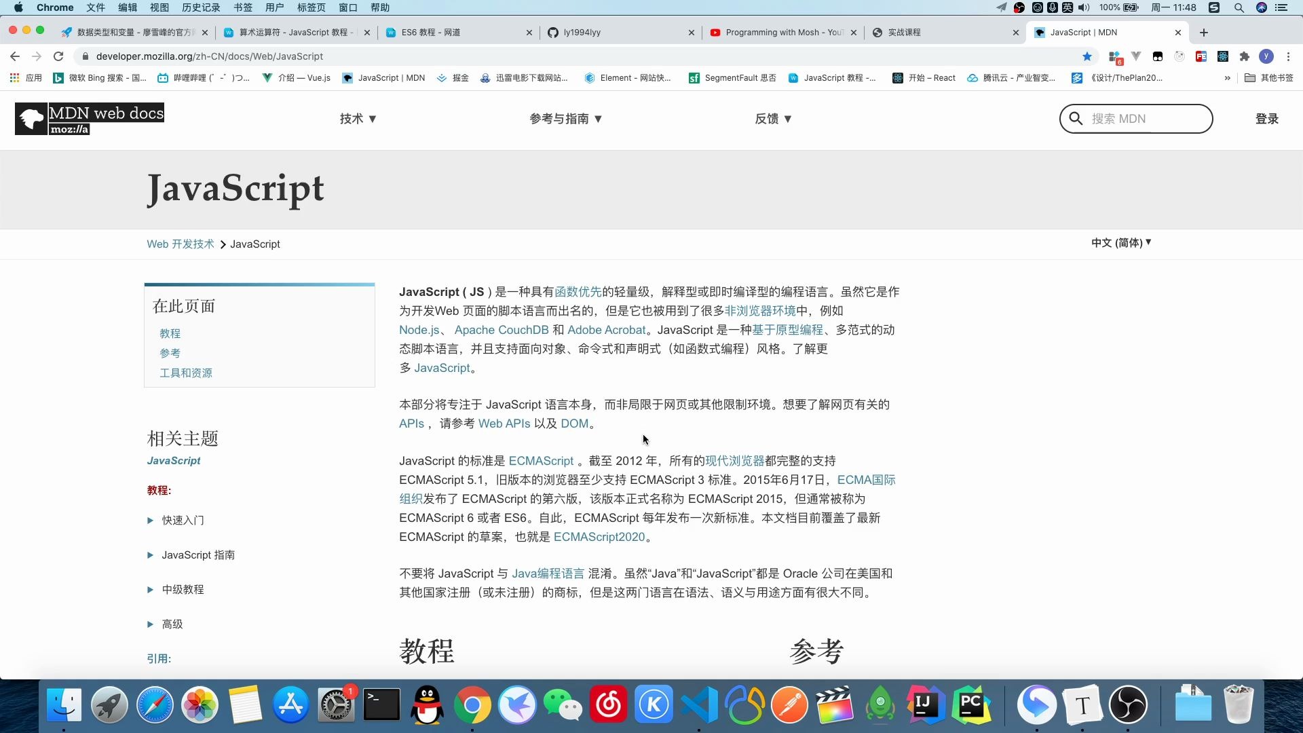Open Visual Studio Code from the Dock
This screenshot has width=1303, height=733.
pos(700,705)
